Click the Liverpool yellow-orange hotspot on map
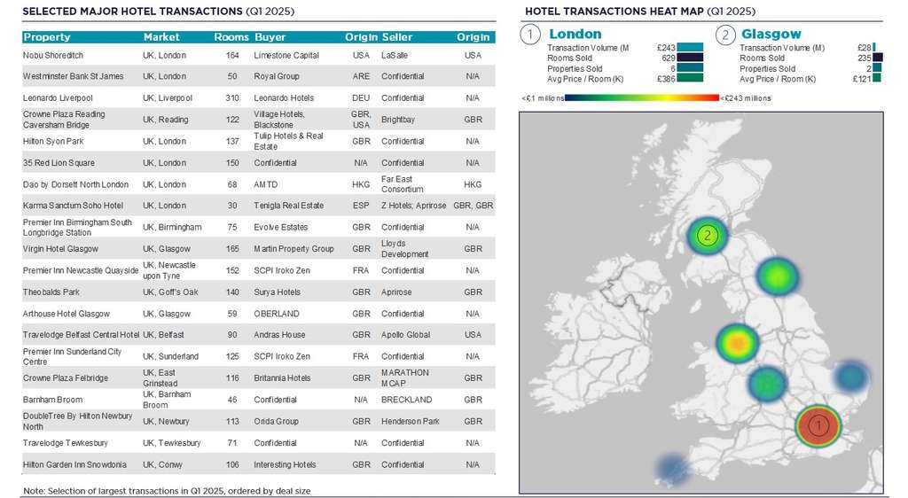 coord(737,343)
